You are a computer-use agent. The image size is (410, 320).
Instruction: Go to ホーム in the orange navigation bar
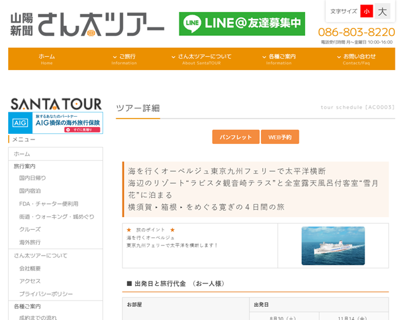coord(47,59)
